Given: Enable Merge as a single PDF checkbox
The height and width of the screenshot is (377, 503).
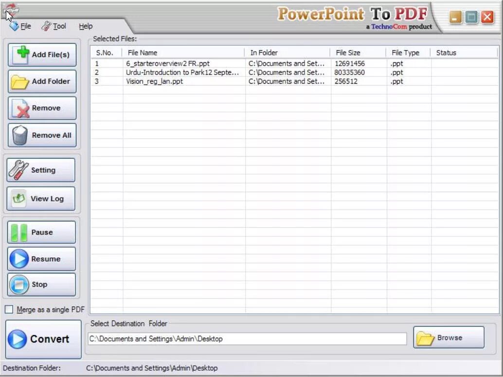Looking at the screenshot, I should pyautogui.click(x=9, y=309).
